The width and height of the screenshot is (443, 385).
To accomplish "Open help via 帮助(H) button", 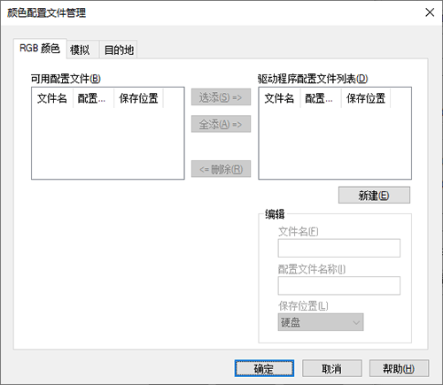I will click(399, 368).
